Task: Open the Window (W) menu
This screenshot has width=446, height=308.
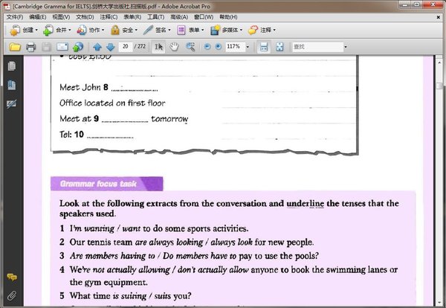Action: point(204,17)
